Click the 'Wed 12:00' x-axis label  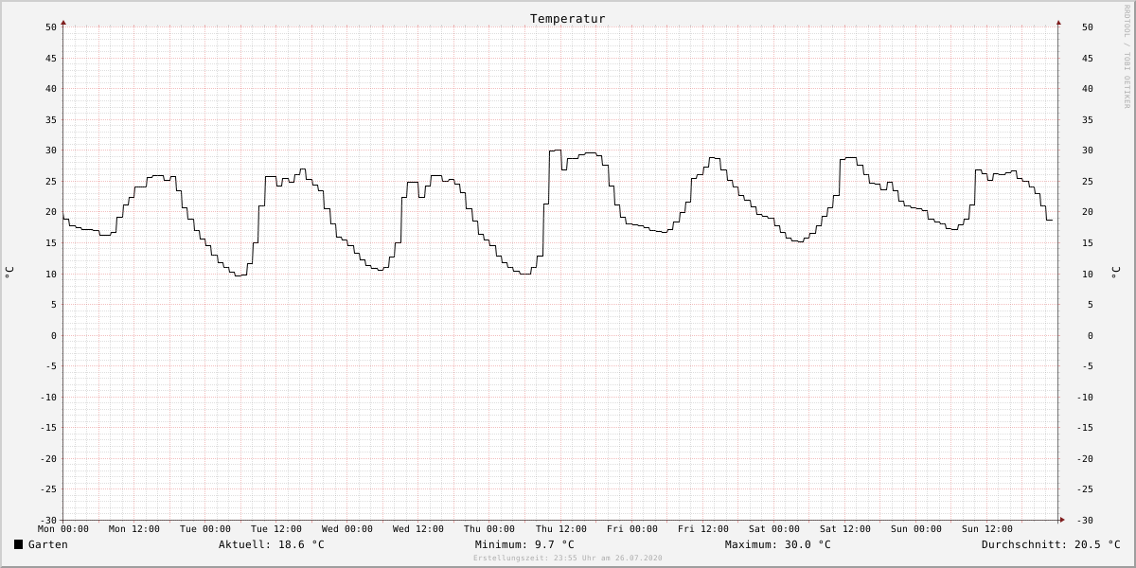418,529
